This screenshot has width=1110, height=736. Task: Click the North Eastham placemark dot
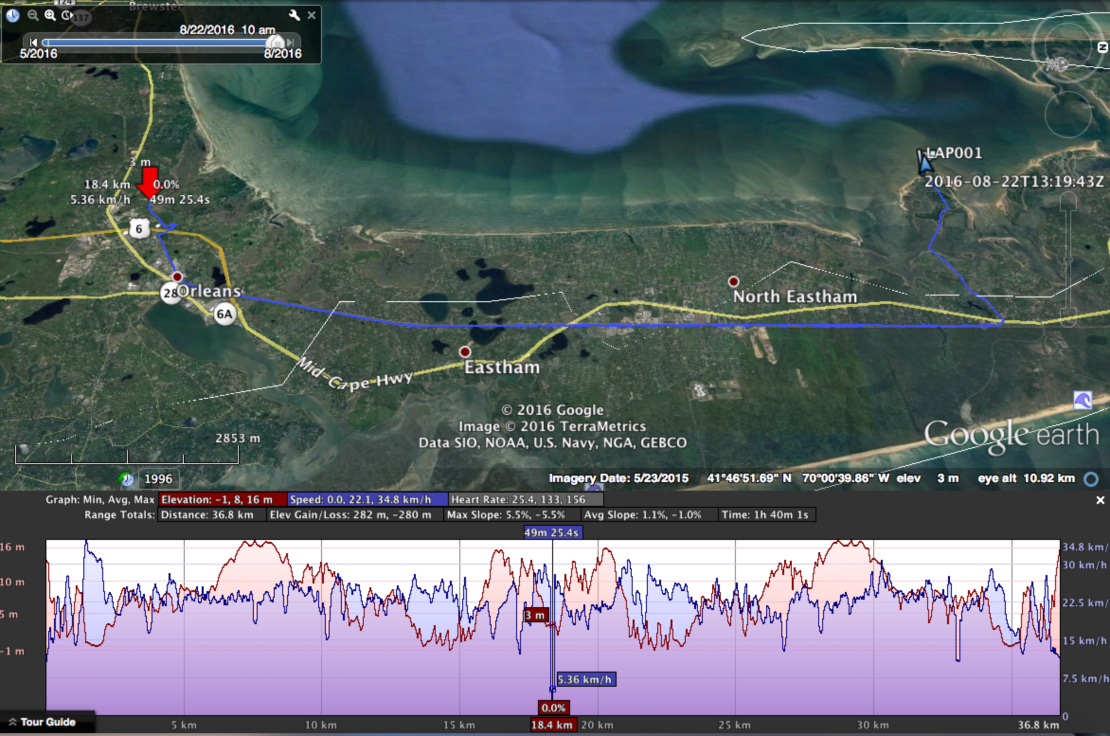pos(734,282)
